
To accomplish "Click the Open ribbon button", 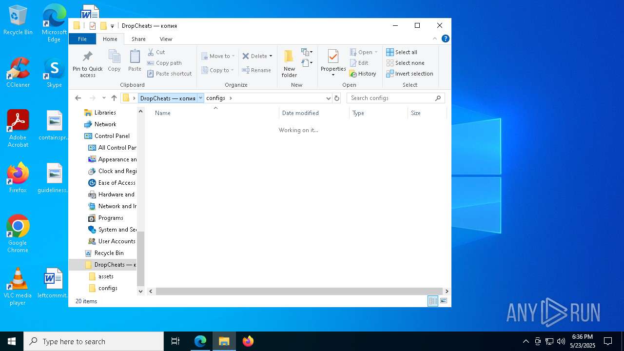I will [x=364, y=52].
